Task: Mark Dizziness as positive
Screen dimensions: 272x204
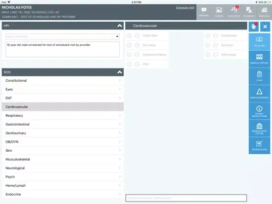Action: 129,45
